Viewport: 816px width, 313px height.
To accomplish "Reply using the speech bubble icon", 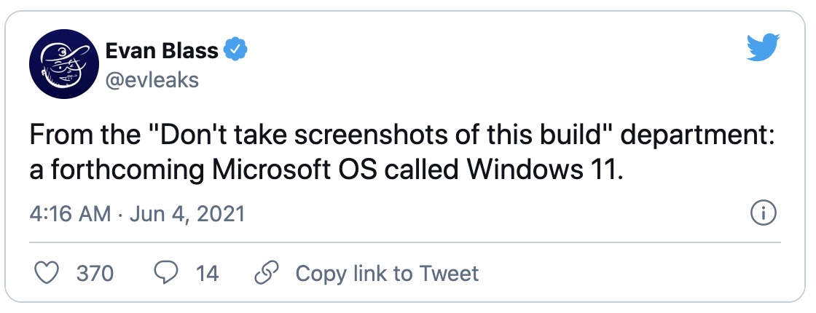I will click(166, 273).
